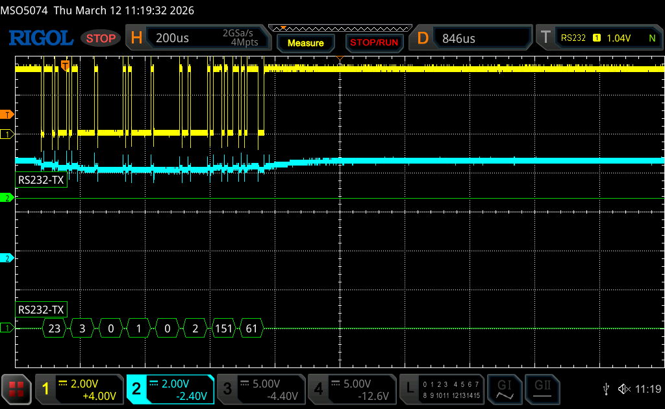Click the RIGOL logo
Viewport: 665px width, 409px height.
point(40,38)
